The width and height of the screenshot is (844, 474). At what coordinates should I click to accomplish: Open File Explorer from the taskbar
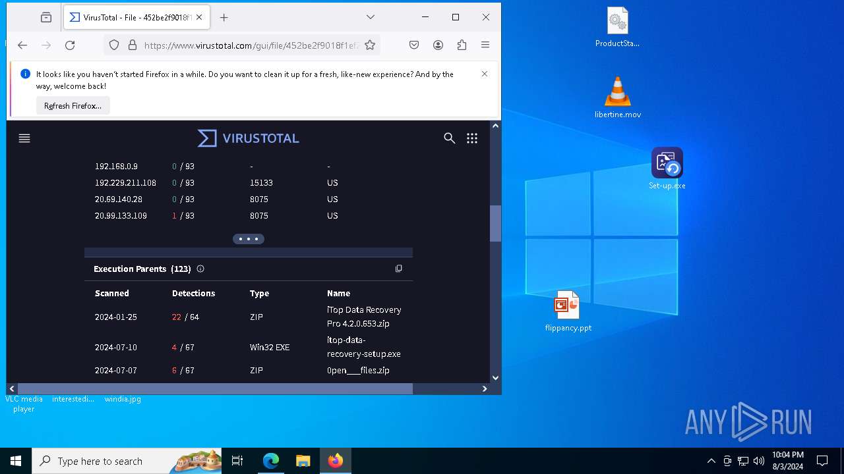303,461
